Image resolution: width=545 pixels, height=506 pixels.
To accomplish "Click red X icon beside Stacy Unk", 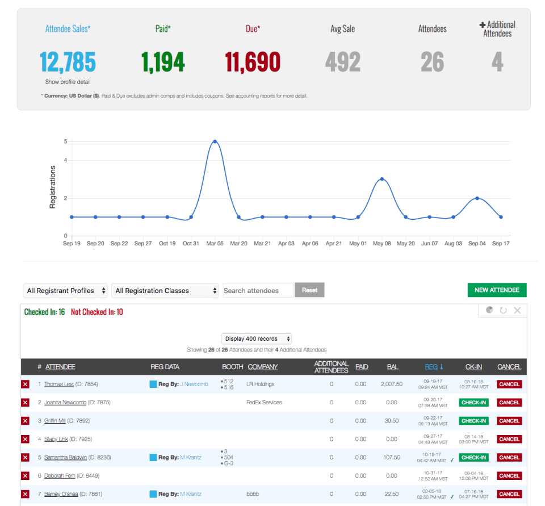I will coord(26,439).
